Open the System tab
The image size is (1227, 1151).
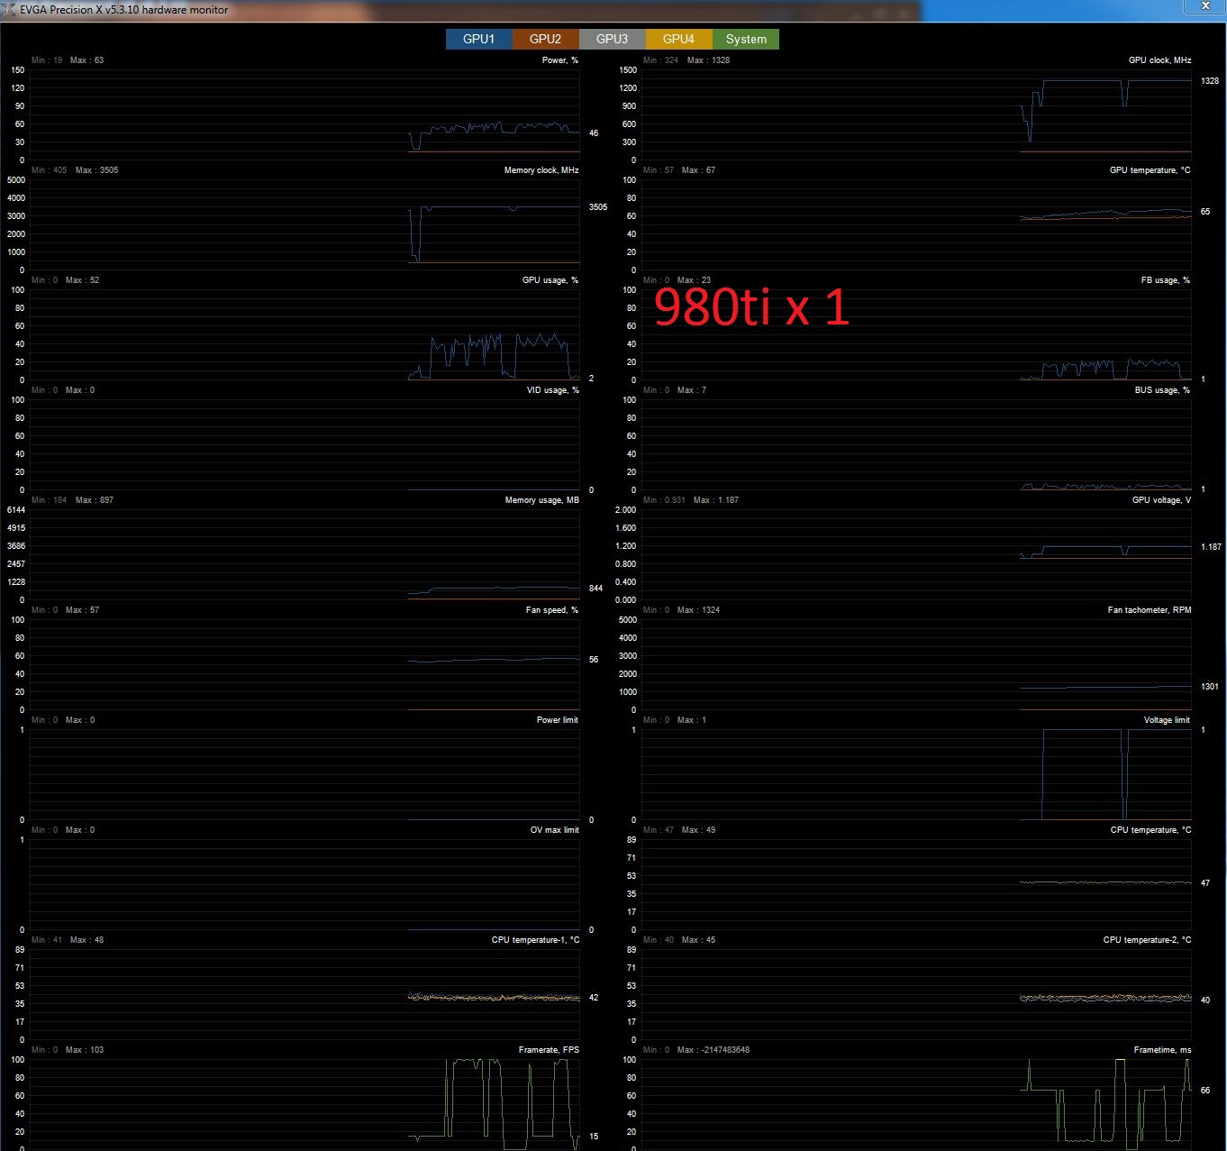(746, 39)
